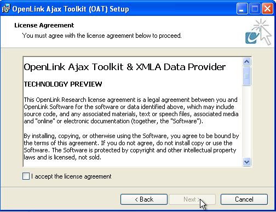Click the maximize button in the title bar
The image size is (276, 212).
tap(255, 9)
